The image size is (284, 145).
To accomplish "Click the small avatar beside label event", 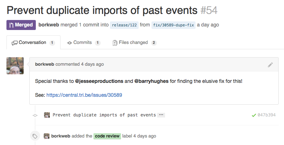I will point(47,136).
